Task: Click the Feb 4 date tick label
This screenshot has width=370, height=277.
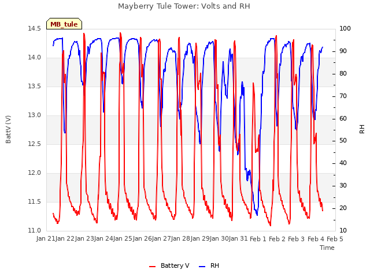Action: pyautogui.click(x=316, y=239)
